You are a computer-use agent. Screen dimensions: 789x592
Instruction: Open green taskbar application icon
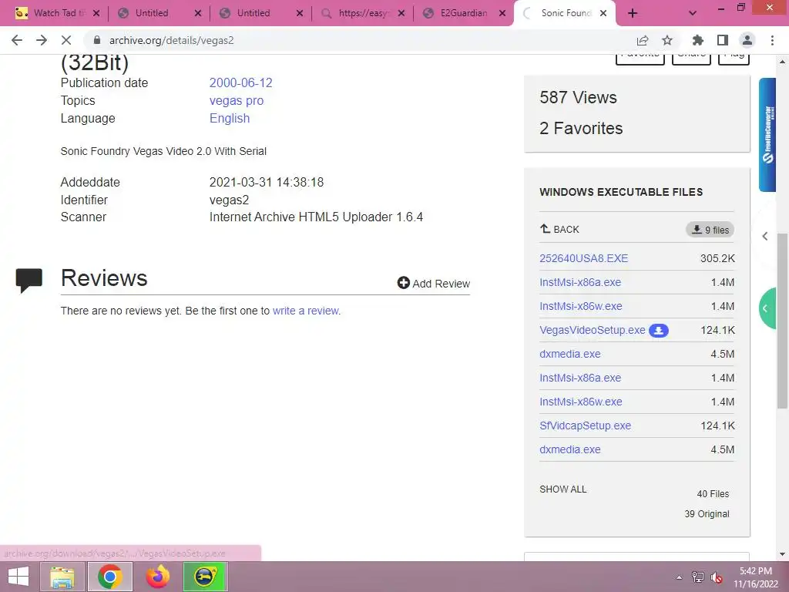[x=205, y=577]
